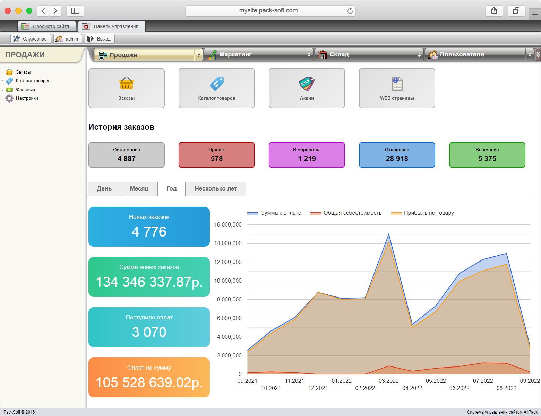Go forward with the browser forward arrow

click(55, 11)
